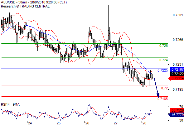Click the black 0.72122 price label
This screenshot has width=184, height=125.
[177, 74]
